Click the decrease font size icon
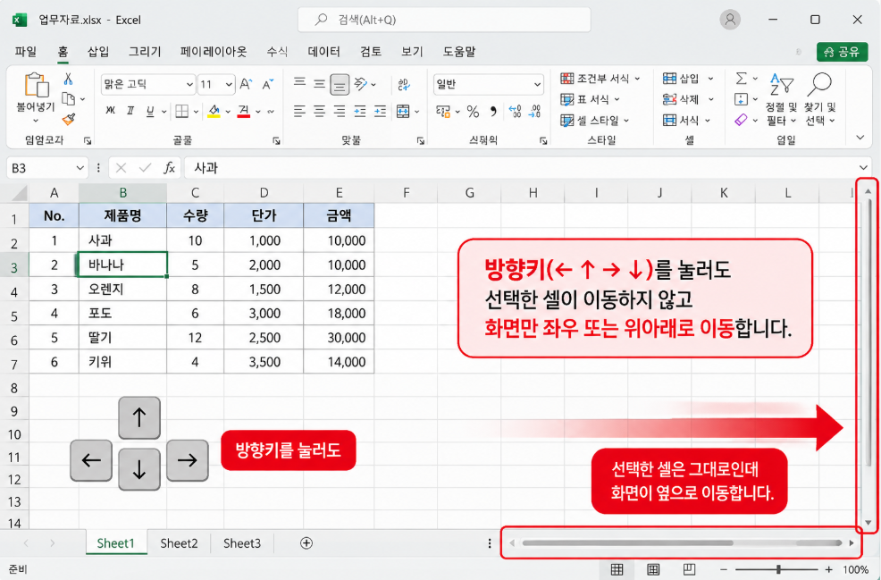Screen dimensions: 881x580 tap(268, 84)
